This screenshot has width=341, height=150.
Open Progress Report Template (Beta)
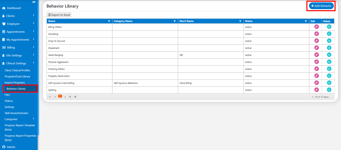[x=20, y=127]
